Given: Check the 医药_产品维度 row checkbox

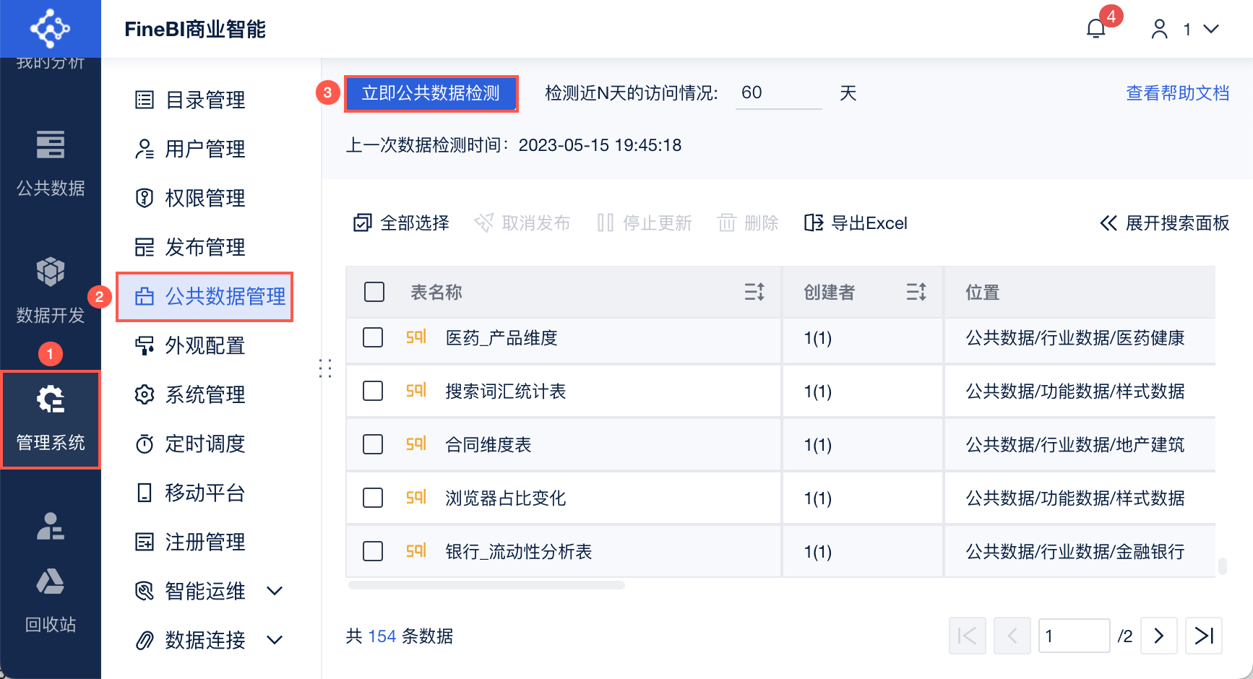Looking at the screenshot, I should click(373, 337).
